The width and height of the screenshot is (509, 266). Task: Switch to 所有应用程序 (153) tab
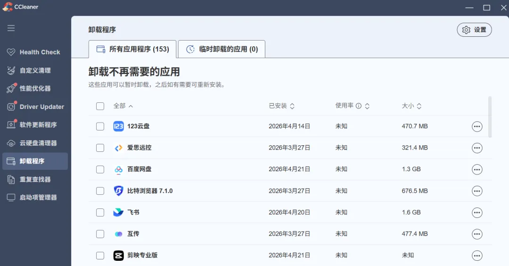132,49
